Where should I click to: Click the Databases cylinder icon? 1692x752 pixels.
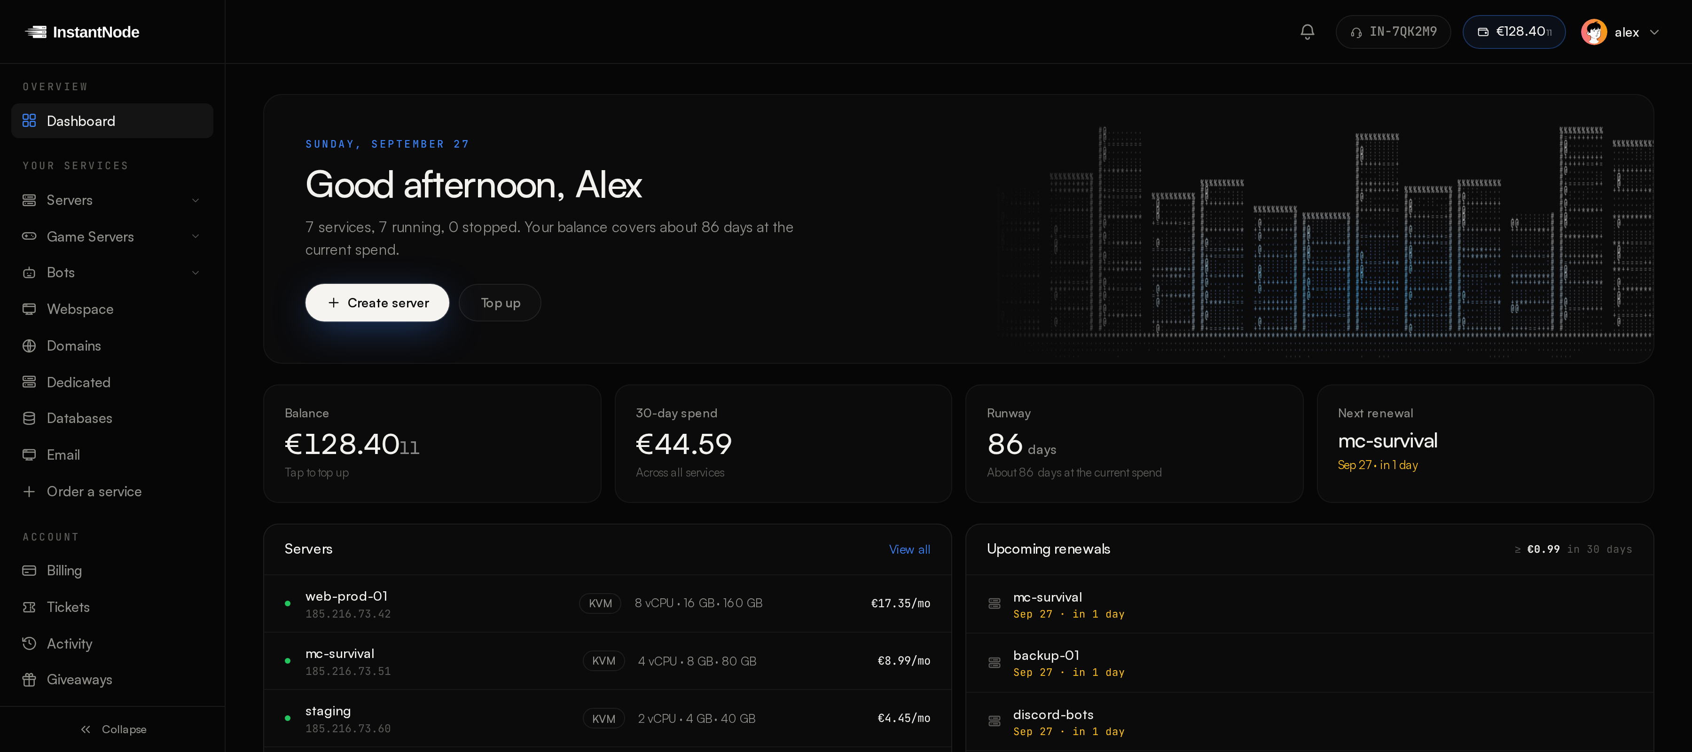point(29,418)
